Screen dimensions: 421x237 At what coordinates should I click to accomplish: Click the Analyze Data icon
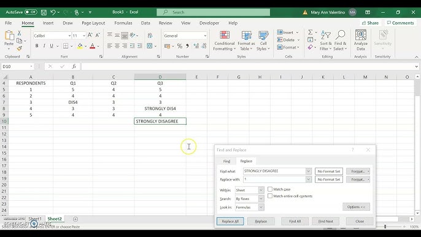point(361,35)
